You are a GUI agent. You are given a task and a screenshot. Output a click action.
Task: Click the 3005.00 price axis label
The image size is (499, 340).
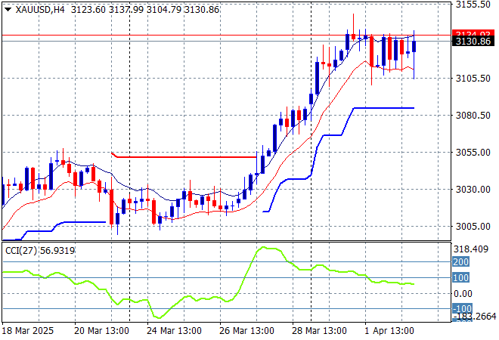474,227
